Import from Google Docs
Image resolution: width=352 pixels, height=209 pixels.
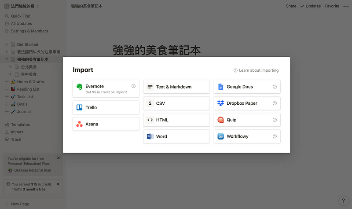pyautogui.click(x=247, y=87)
